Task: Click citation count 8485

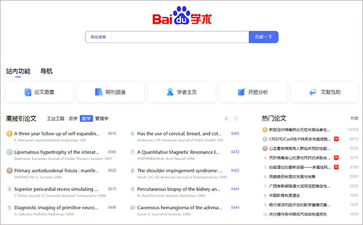Action: coord(235,133)
